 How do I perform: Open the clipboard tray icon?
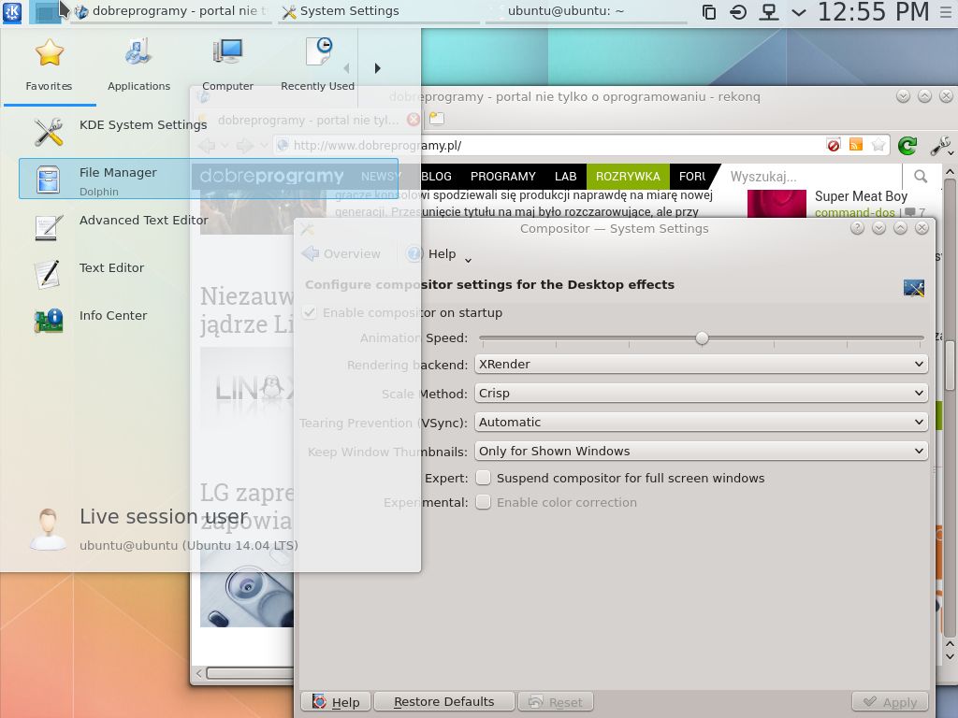pyautogui.click(x=709, y=11)
